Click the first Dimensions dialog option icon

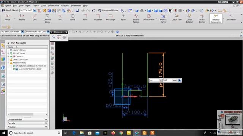[x=54, y=37]
